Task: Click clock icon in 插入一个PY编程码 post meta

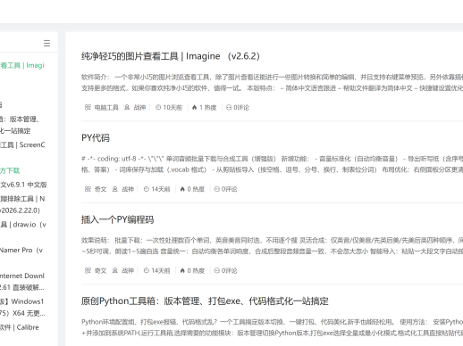Action: 147,270
